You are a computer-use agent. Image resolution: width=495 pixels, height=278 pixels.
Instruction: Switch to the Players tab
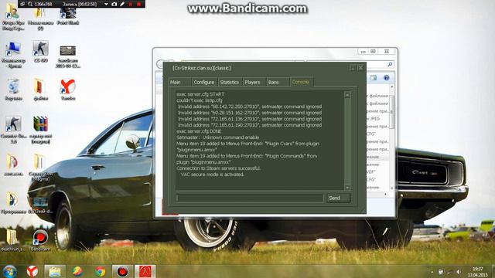pyautogui.click(x=253, y=83)
